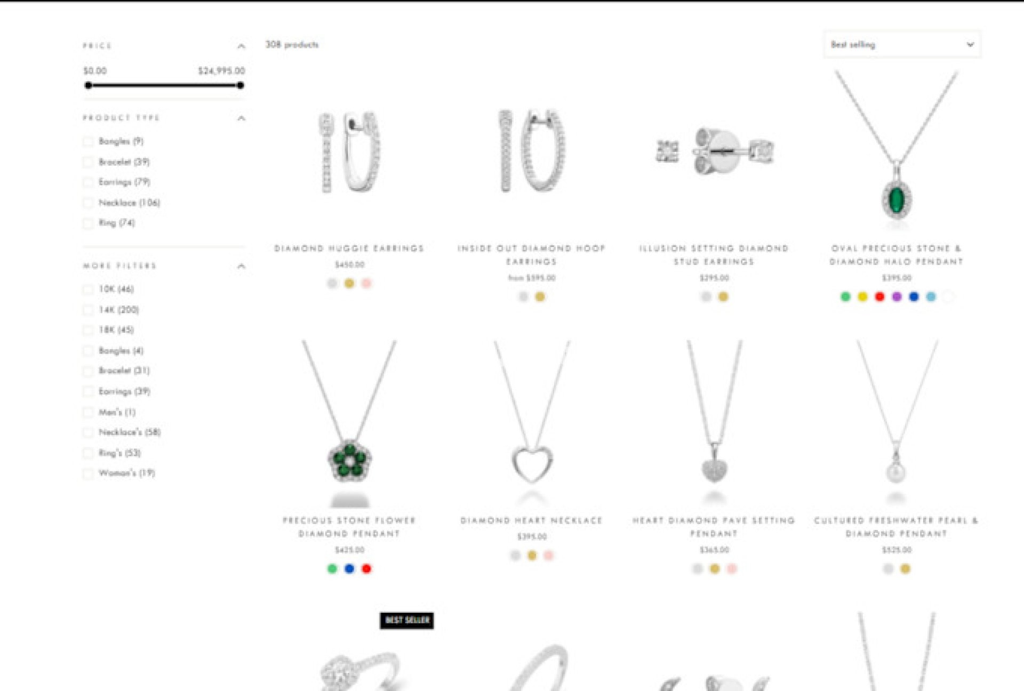Pick blue swatch on Precious Stone Flower pendant
This screenshot has width=1024, height=691.
click(x=349, y=568)
